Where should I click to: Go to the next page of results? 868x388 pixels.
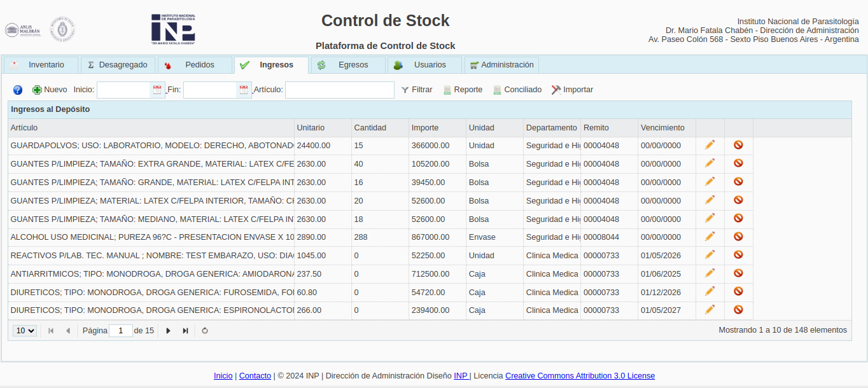[169, 331]
